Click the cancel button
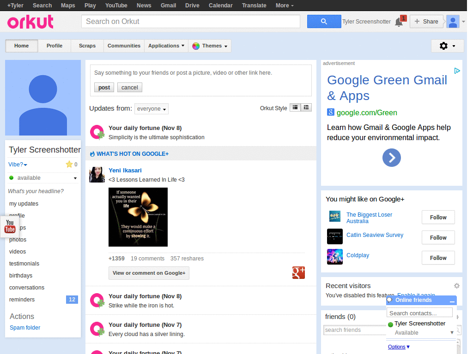 point(130,87)
